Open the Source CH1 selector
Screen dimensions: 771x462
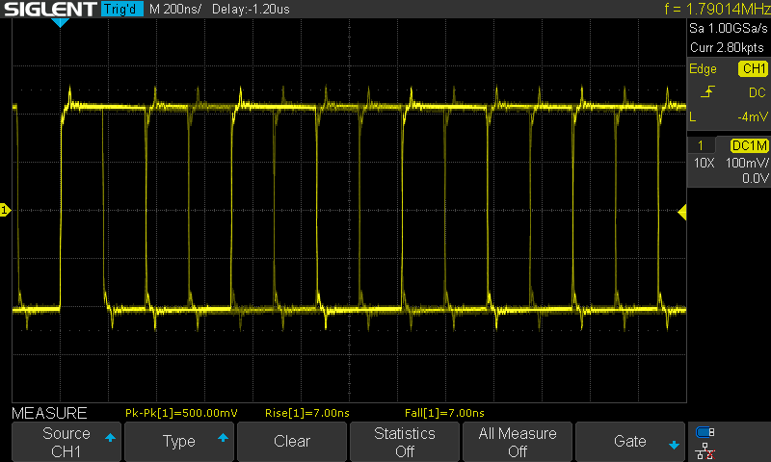(x=66, y=442)
